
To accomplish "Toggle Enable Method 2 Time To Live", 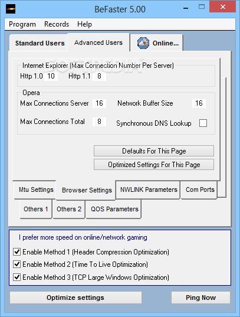I will click(17, 264).
